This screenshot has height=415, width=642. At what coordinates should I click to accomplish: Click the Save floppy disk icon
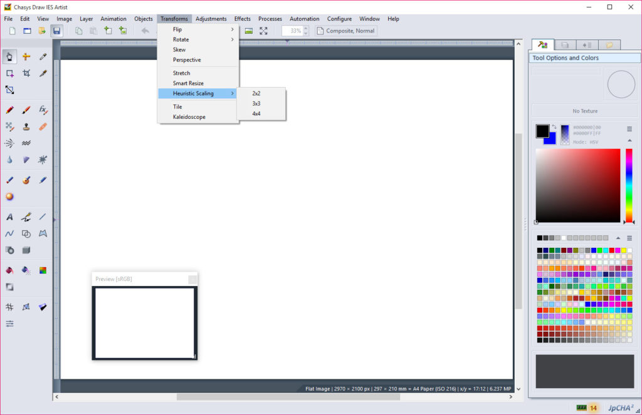click(x=56, y=31)
